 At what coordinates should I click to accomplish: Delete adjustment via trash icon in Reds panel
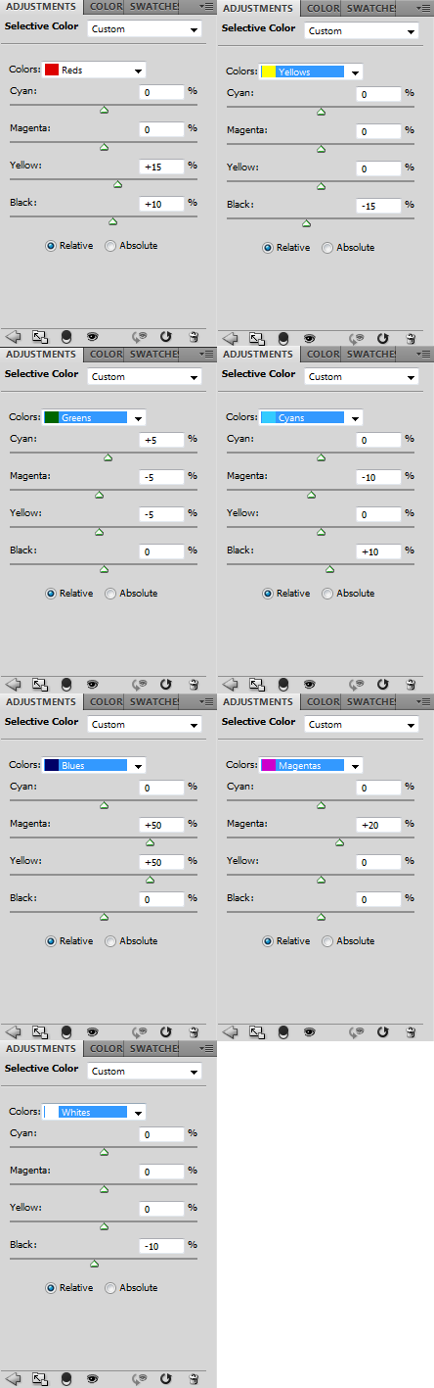point(194,336)
